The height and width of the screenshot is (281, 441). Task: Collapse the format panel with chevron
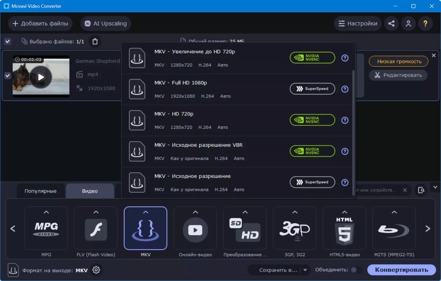click(435, 187)
